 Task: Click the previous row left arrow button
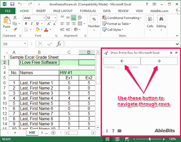(x=122, y=61)
